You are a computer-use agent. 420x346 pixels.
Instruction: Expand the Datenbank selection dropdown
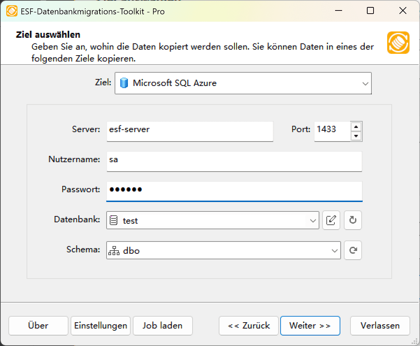(312, 220)
